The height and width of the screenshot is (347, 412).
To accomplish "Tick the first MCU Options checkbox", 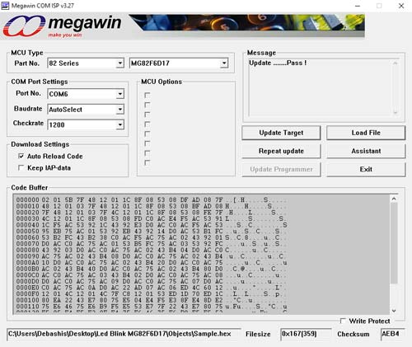I will point(147,95).
